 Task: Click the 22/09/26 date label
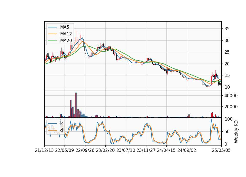[85, 150]
